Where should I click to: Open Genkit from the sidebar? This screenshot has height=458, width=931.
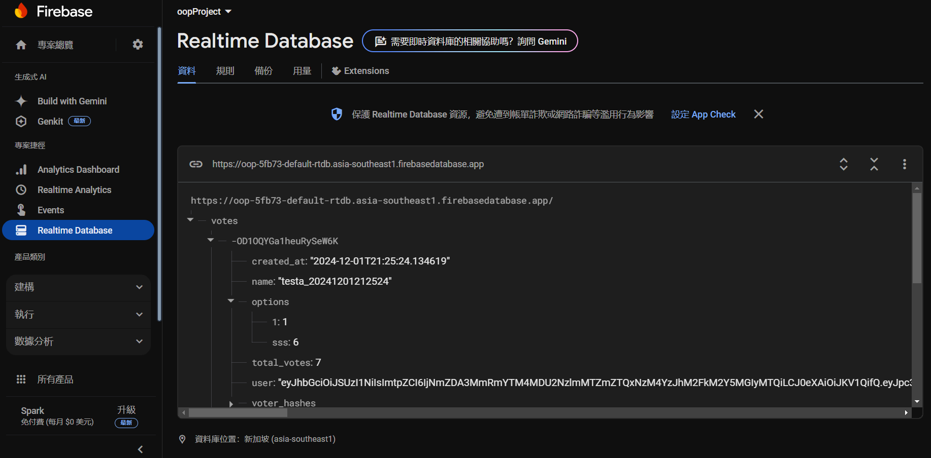(x=50, y=122)
